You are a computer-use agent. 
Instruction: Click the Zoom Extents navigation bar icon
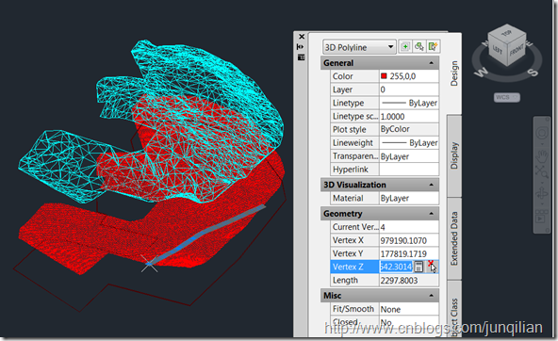click(542, 173)
